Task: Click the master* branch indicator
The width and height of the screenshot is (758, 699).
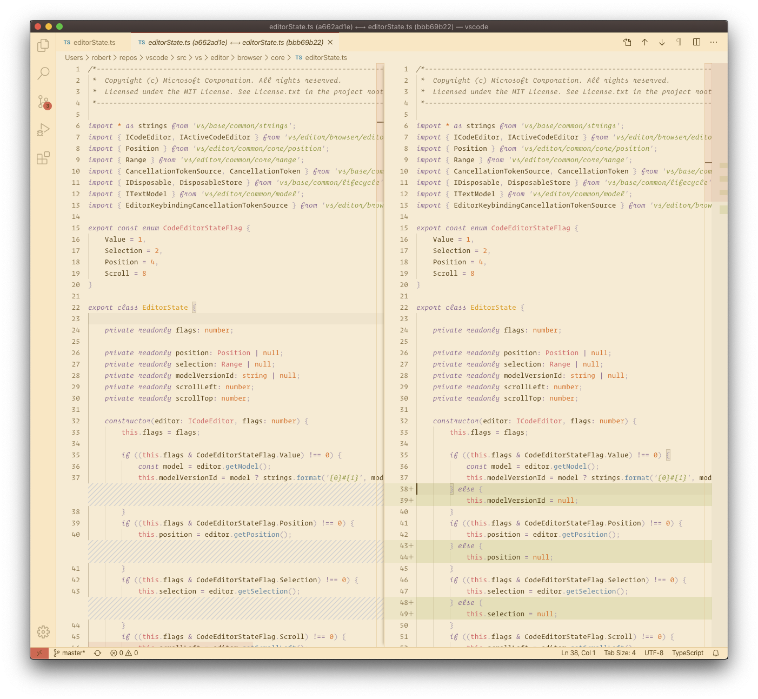Action: [x=69, y=653]
